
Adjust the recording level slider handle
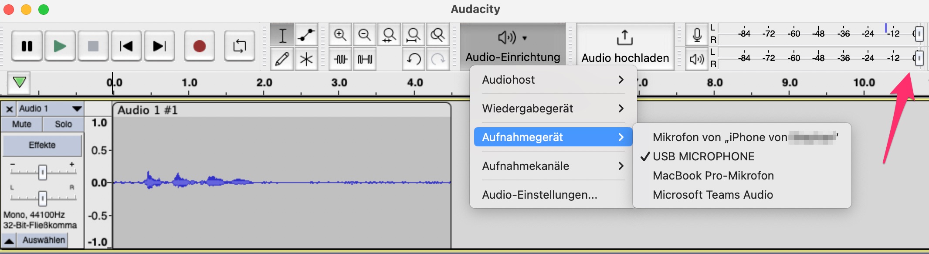click(919, 34)
